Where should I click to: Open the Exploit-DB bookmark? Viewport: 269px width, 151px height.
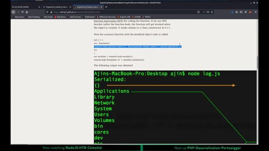tap(124, 17)
